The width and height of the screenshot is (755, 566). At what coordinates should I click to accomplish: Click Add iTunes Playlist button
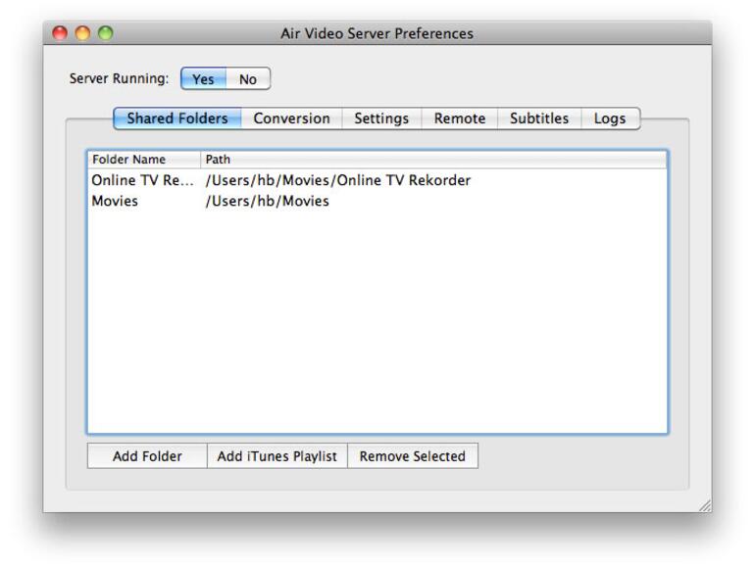(x=277, y=456)
